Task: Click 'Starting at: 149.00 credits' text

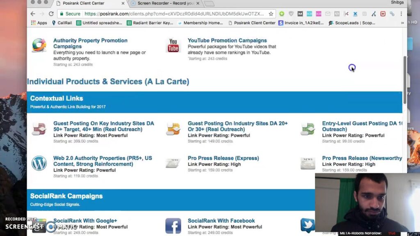Action: (210, 141)
